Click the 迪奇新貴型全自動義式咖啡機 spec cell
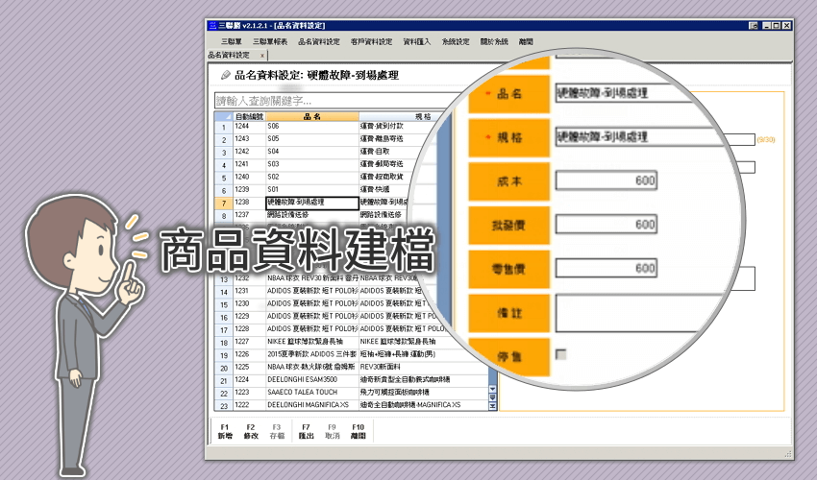The width and height of the screenshot is (817, 480). tap(423, 379)
